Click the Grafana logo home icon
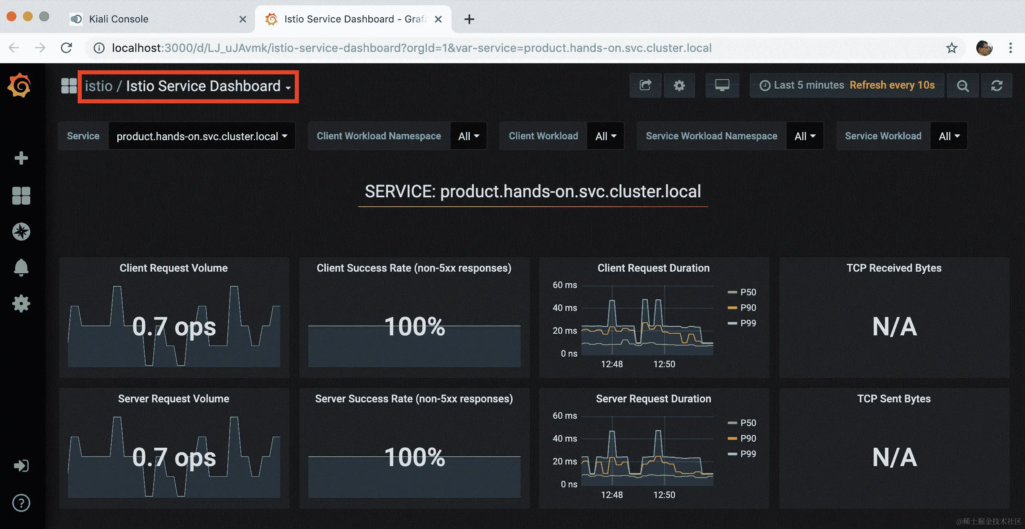 click(19, 85)
